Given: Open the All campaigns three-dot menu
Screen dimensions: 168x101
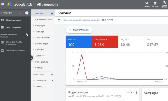Looking at the screenshot, I should pos(21,13).
